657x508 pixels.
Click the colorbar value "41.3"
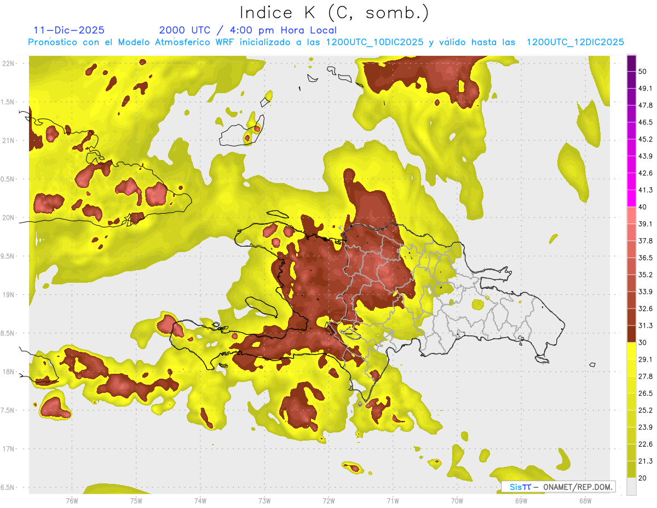[646, 191]
